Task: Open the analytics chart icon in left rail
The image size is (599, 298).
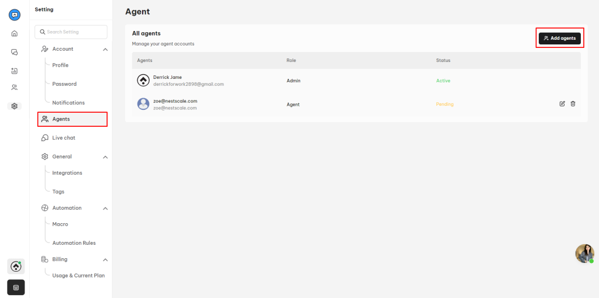Action: [15, 71]
